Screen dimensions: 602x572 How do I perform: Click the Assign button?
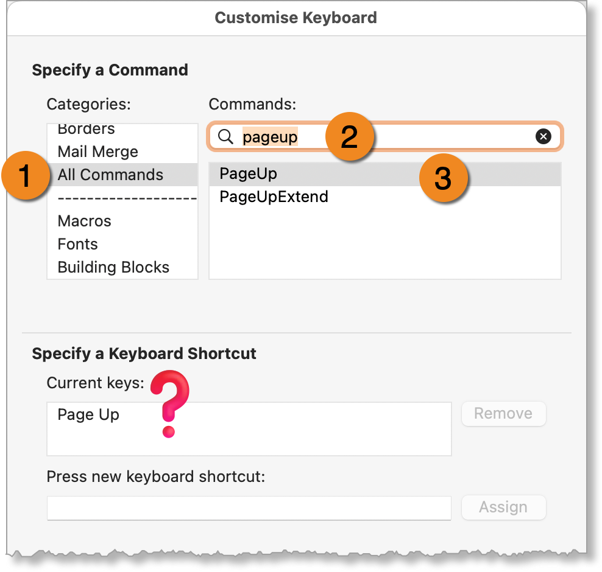pyautogui.click(x=504, y=507)
